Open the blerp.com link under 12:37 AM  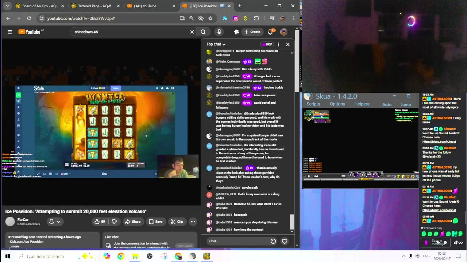439,142
